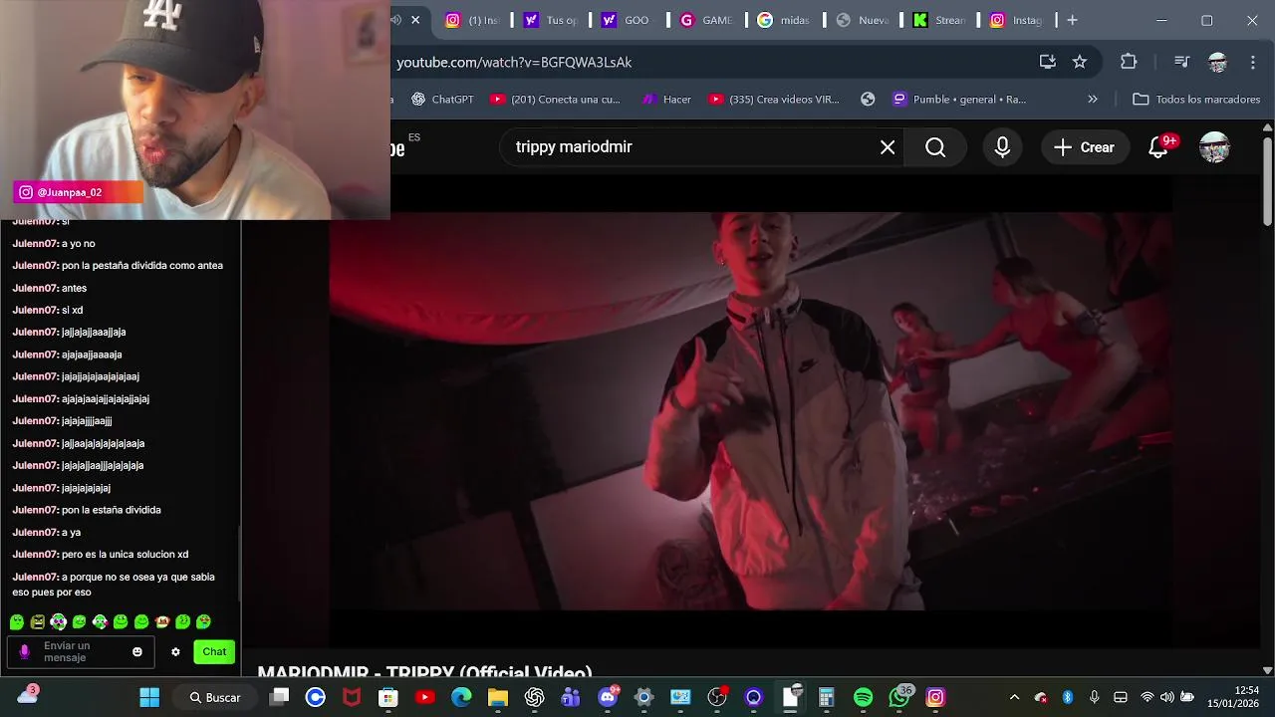Open Chrome media control icon
Image resolution: width=1275 pixels, height=717 pixels.
click(x=1181, y=62)
